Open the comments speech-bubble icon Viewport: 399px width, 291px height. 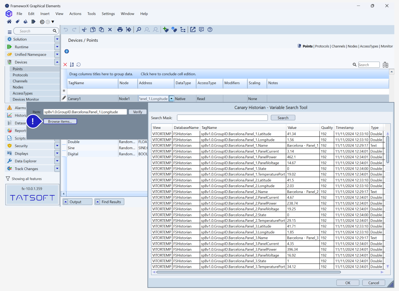[x=201, y=29]
